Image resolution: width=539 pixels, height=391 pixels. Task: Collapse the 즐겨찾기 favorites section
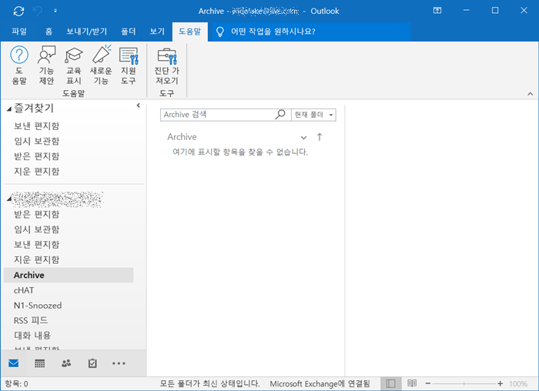coord(9,109)
